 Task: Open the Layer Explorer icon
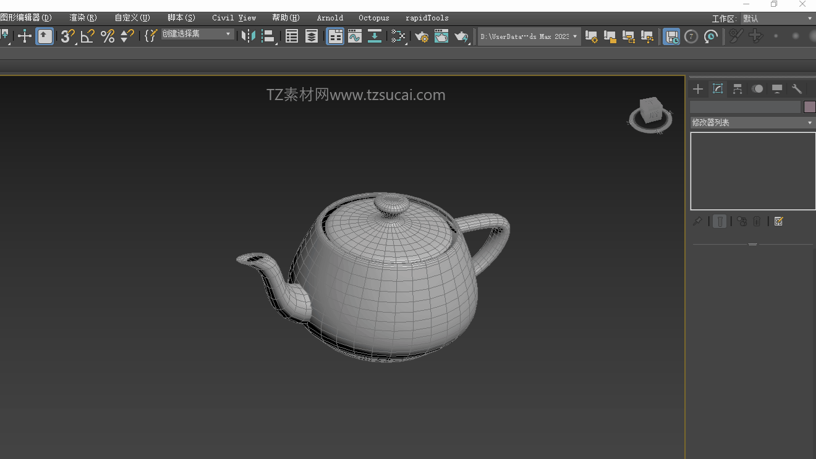pyautogui.click(x=312, y=36)
